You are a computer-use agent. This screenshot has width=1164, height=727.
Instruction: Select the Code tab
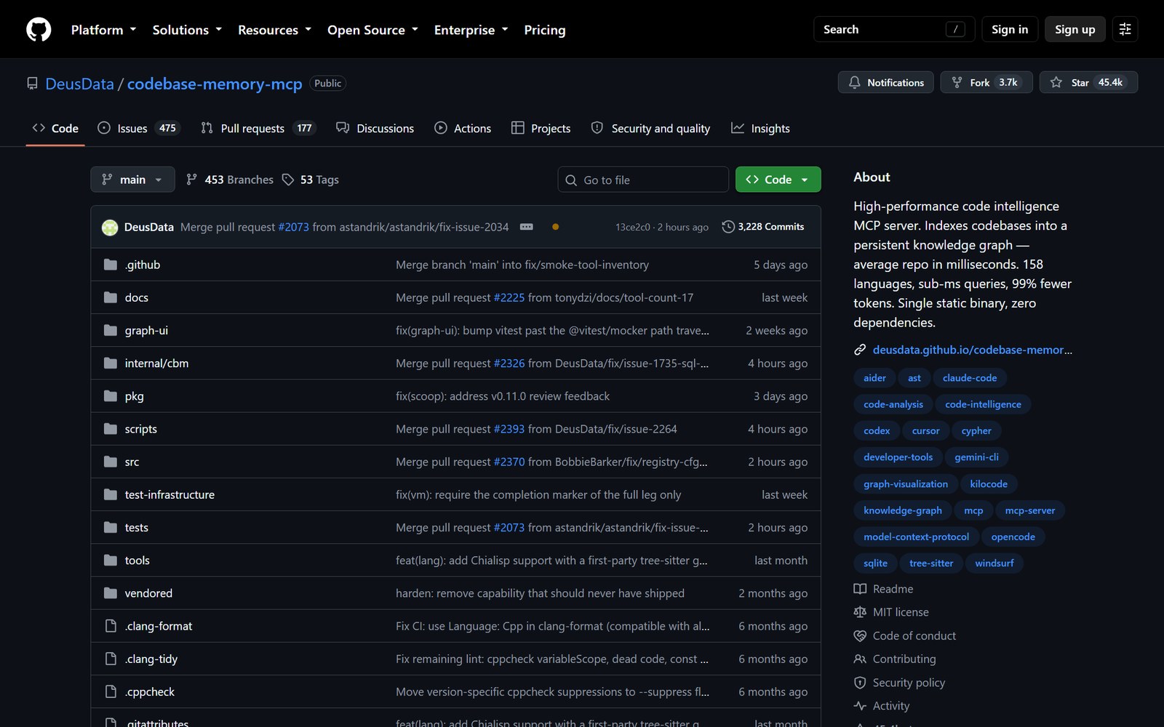point(55,128)
